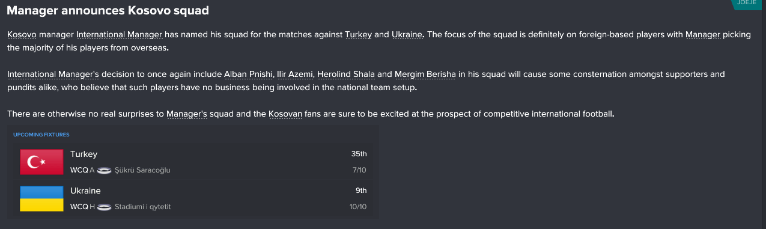
Task: Open International Manager profile link
Action: tap(120, 35)
